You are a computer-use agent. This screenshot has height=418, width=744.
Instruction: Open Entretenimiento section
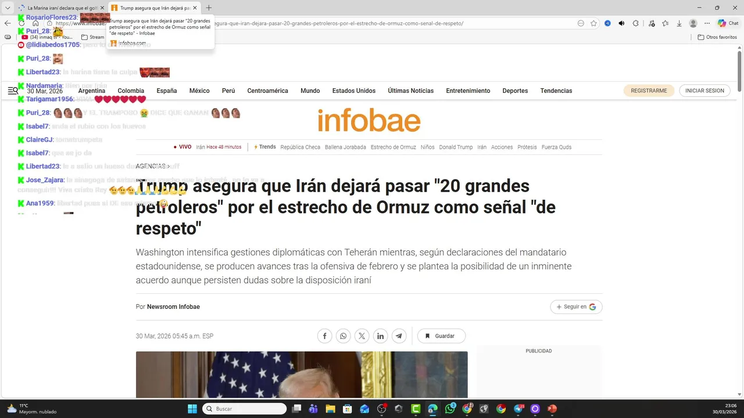pos(468,91)
